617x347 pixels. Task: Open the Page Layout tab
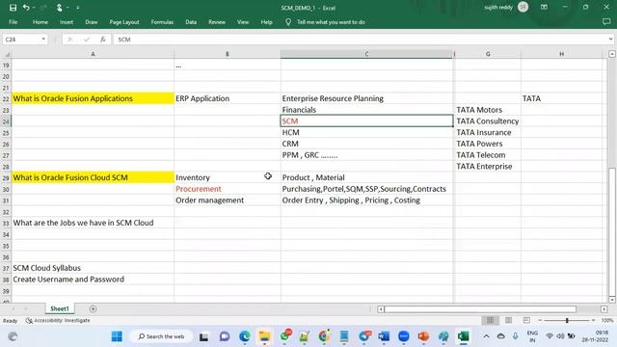(124, 22)
